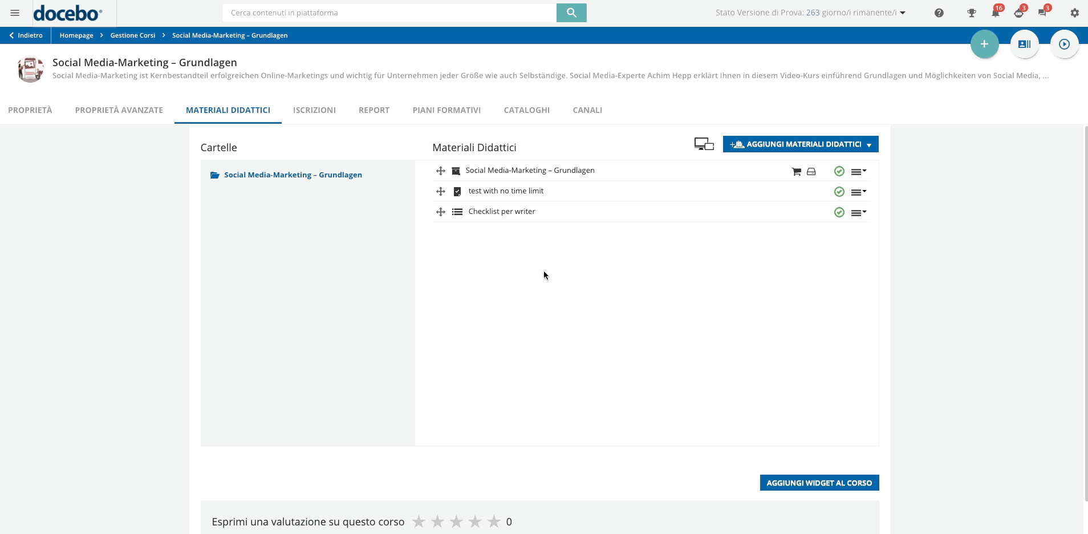Rate the course three stars
Viewport: 1088px width, 534px height.
point(456,521)
